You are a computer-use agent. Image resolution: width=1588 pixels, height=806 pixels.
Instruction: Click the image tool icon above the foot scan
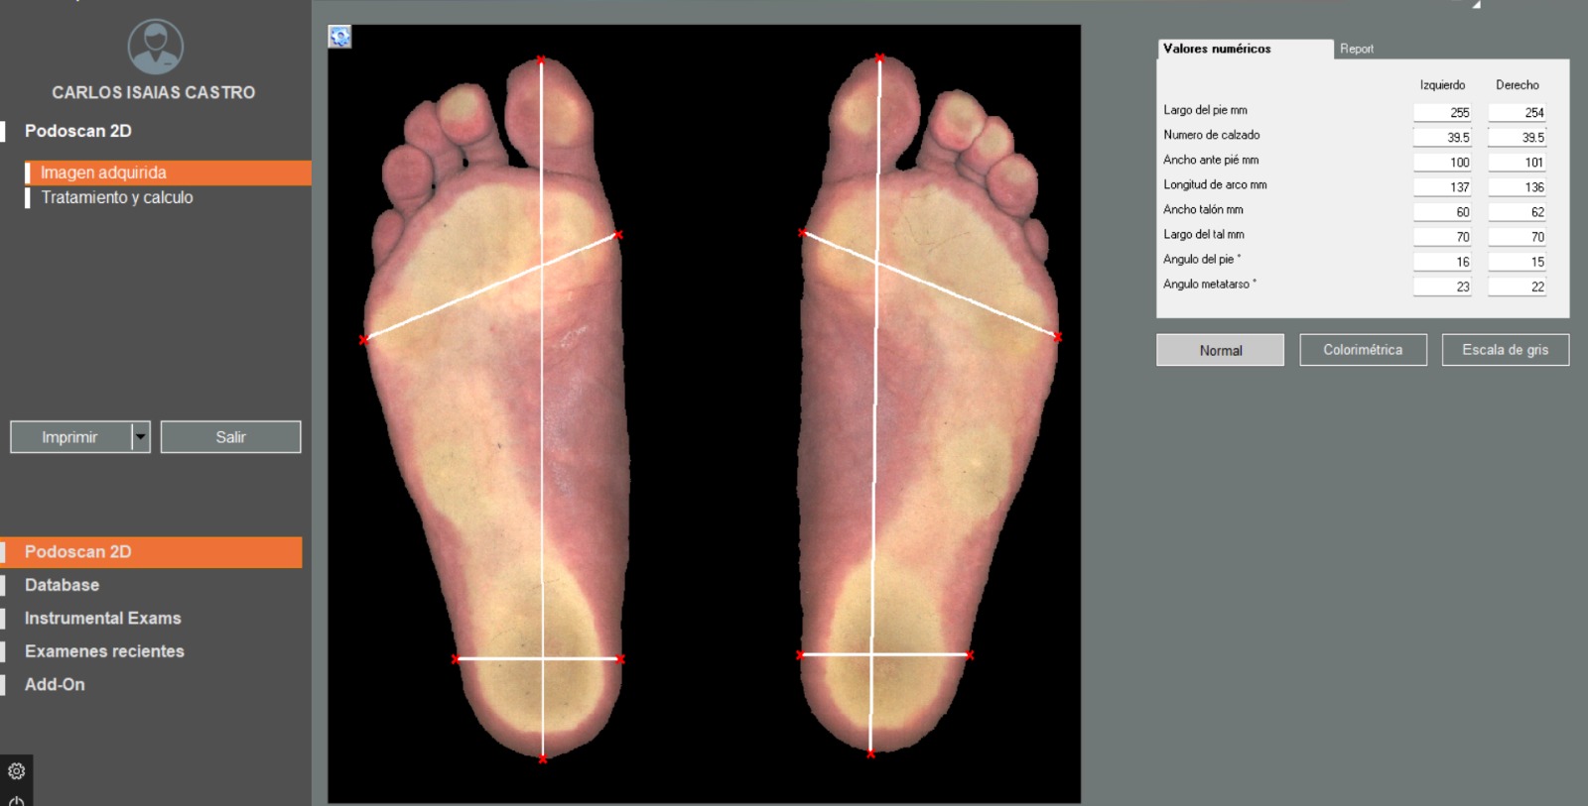pos(339,37)
